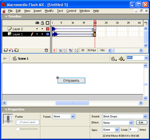
Task: Click Layer 2 red outline color swatch
Action: tap(48, 29)
